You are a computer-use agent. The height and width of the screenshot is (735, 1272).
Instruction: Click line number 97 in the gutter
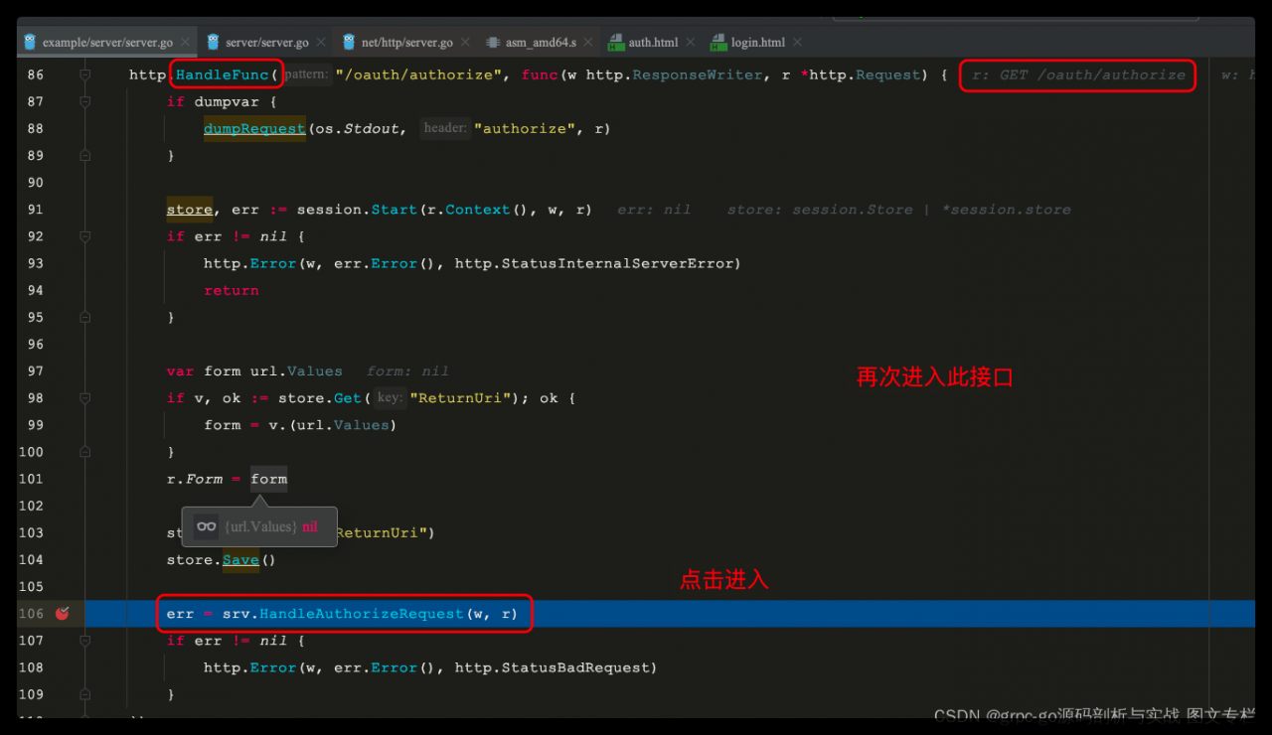(36, 370)
